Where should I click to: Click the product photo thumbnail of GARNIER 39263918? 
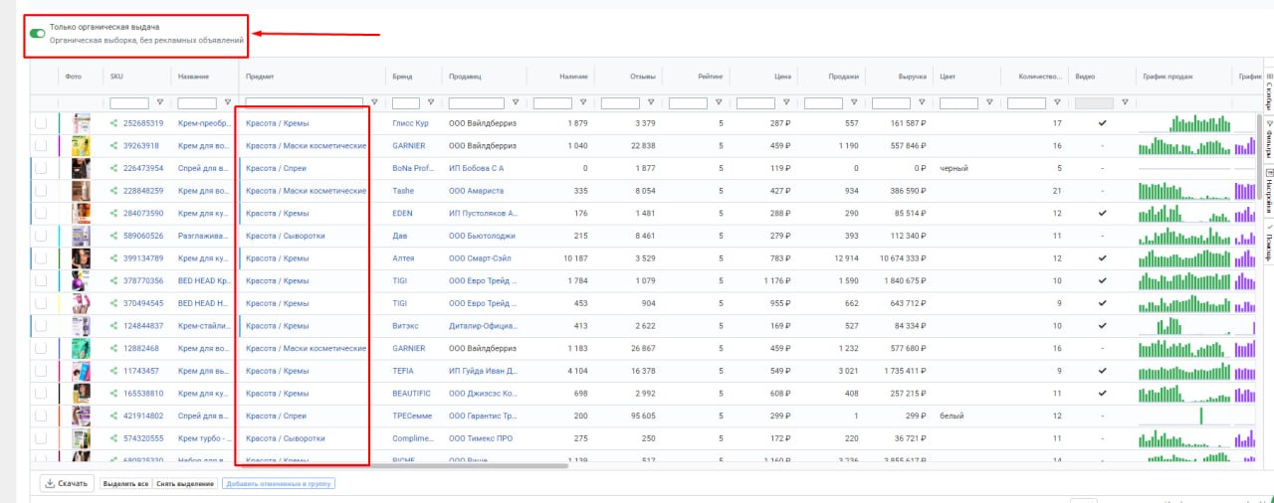(x=81, y=146)
